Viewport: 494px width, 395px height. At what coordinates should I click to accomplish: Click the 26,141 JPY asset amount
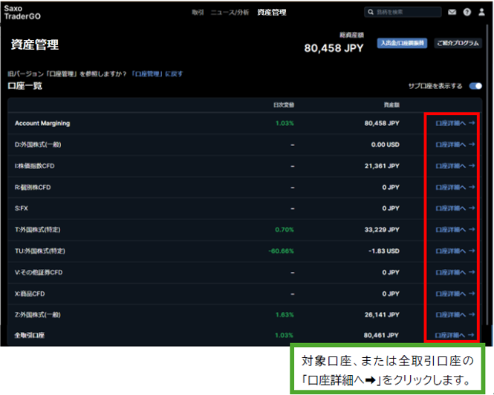click(x=382, y=314)
